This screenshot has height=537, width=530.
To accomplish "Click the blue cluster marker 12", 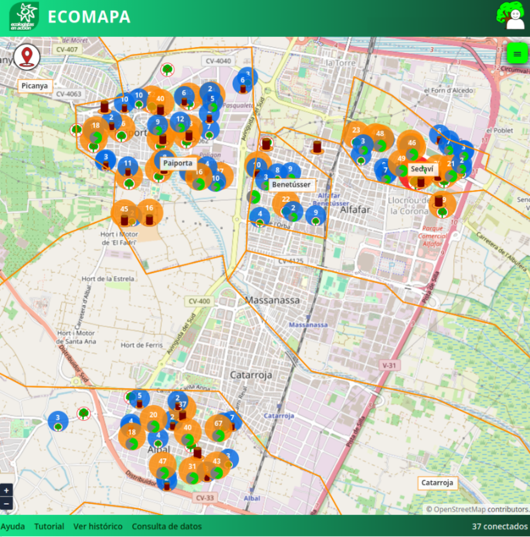I will pyautogui.click(x=180, y=122).
